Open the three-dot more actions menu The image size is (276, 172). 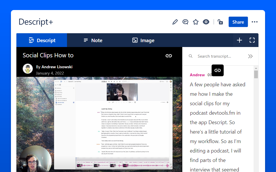[x=254, y=22]
